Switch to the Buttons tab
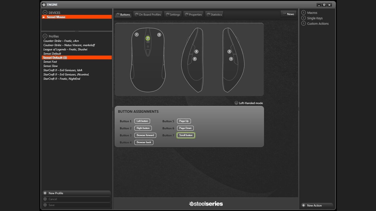The width and height of the screenshot is (376, 211). pyautogui.click(x=123, y=15)
